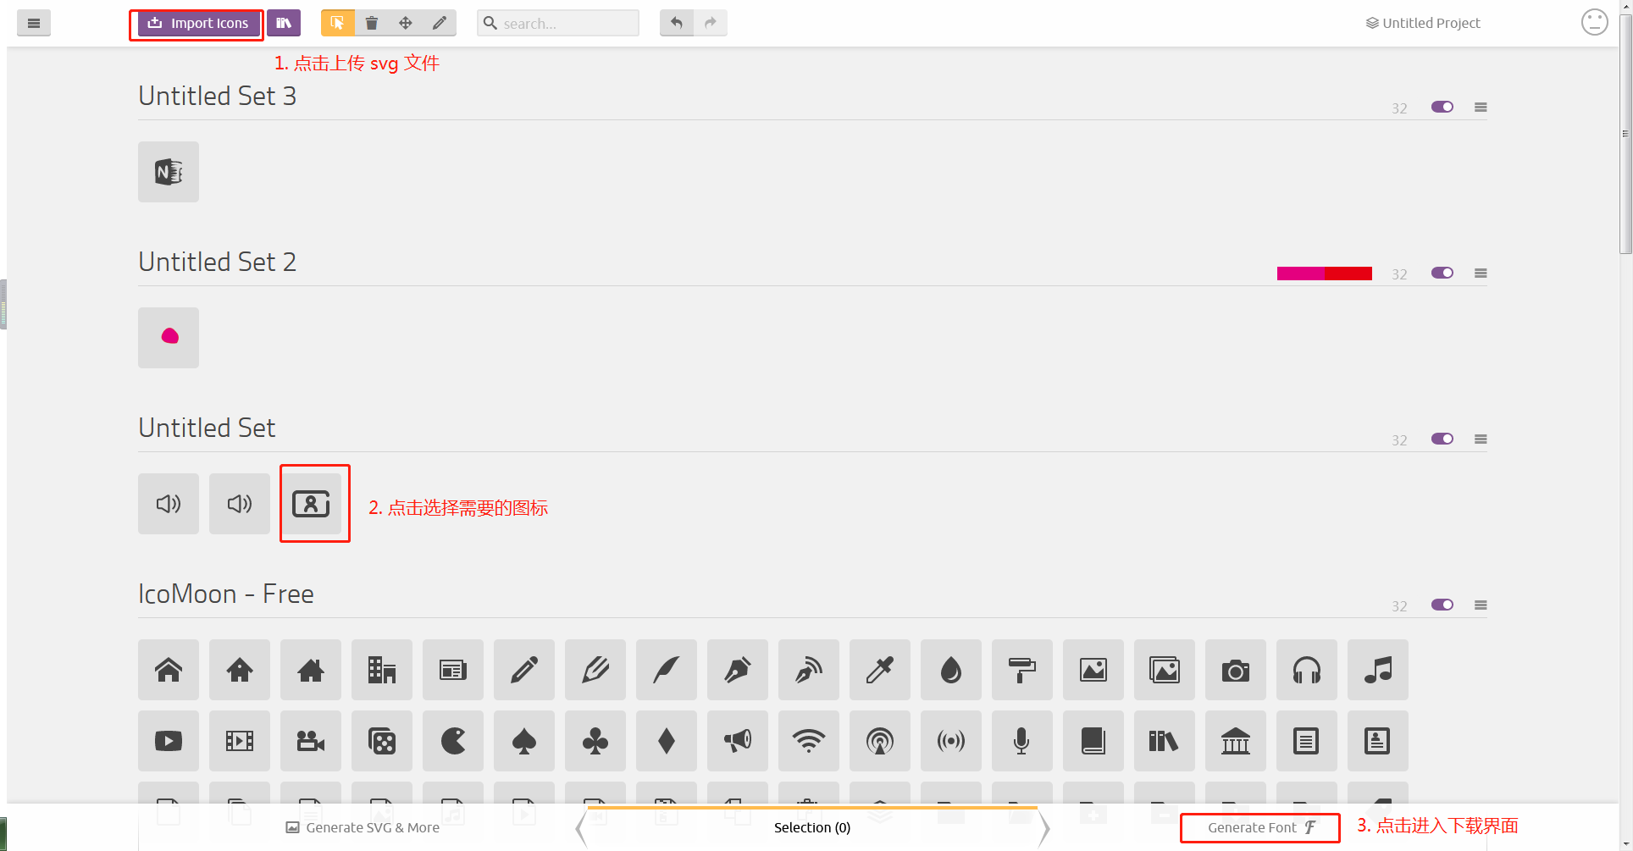Focus the icon search field
Screen dimensions: 1633x851
point(558,23)
